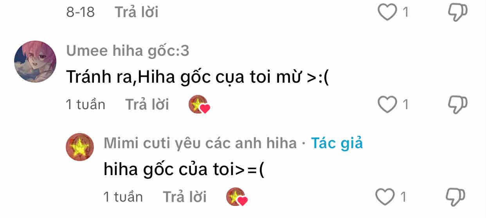Tap the Tác giả author label
This screenshot has height=218, width=486.
337,144
